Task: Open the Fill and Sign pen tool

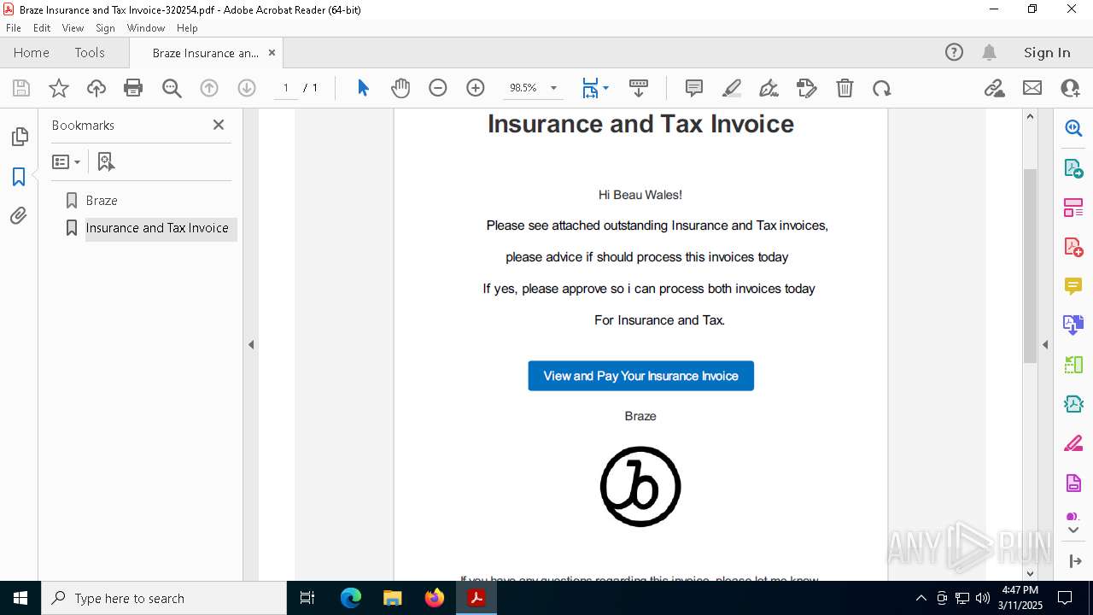Action: click(769, 88)
